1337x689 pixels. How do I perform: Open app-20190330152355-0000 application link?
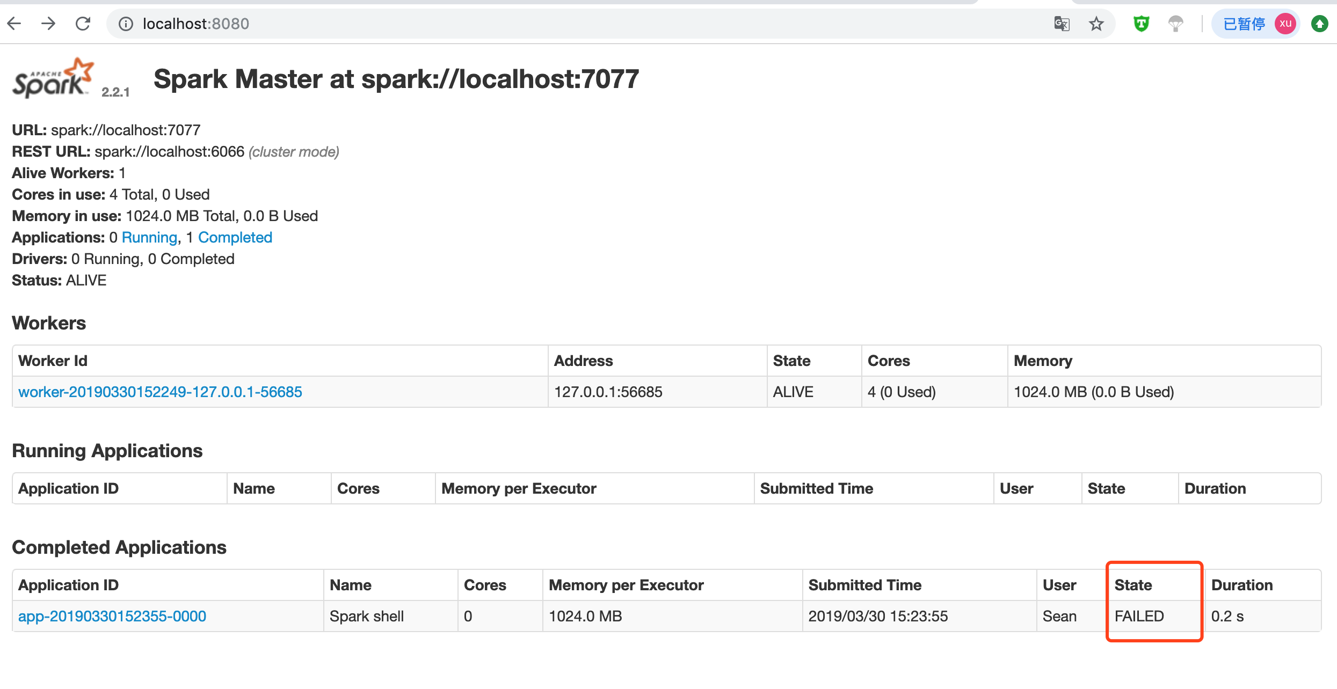tap(112, 616)
